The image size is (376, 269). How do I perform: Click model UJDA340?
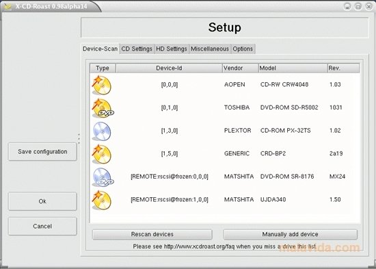(x=273, y=200)
